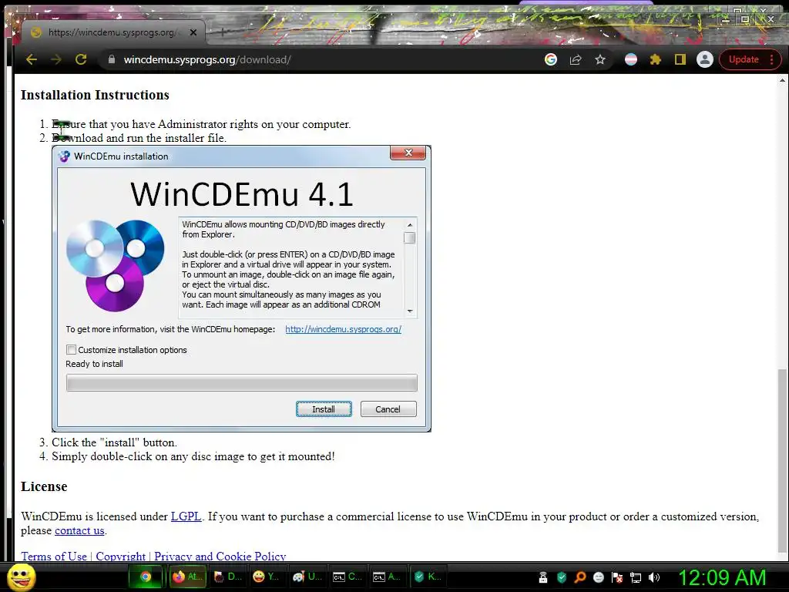789x592 pixels.
Task: Open the share page icon
Action: [576, 59]
